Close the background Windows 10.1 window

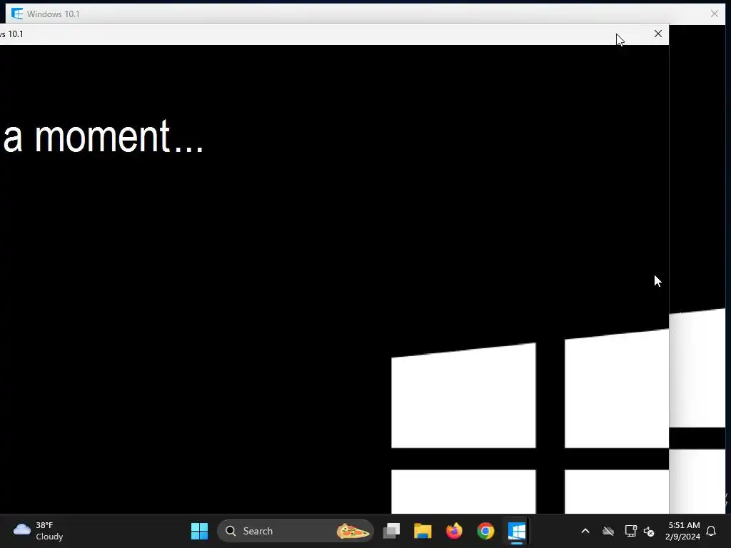tap(714, 14)
